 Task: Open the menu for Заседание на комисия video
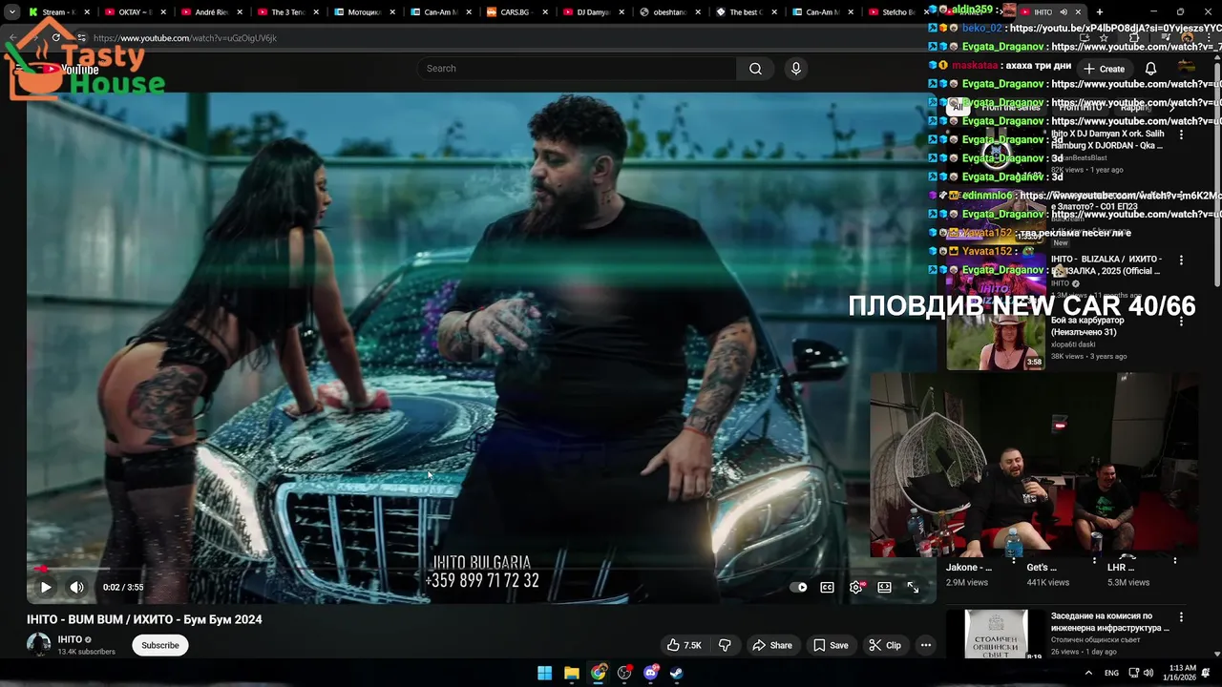[x=1181, y=617]
